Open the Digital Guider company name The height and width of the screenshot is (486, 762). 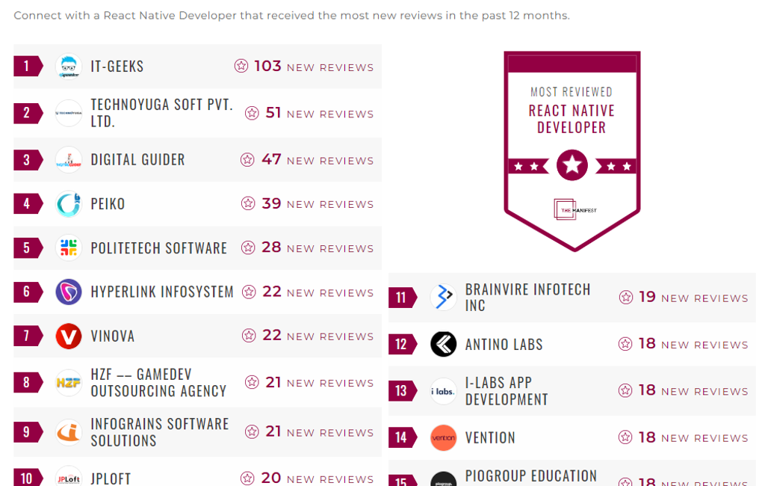pyautogui.click(x=137, y=160)
